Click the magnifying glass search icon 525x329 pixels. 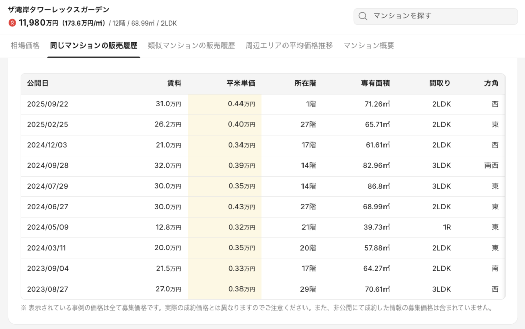click(x=363, y=16)
